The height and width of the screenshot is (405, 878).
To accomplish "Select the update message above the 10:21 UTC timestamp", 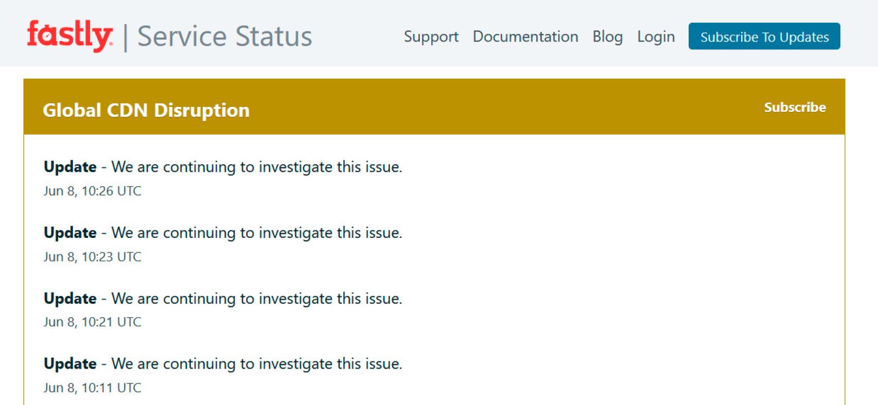I will tap(223, 299).
